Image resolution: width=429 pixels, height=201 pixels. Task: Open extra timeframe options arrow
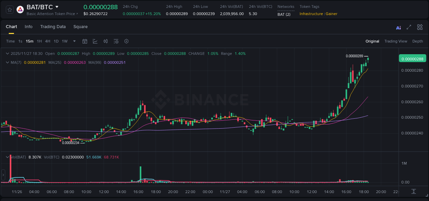pyautogui.click(x=74, y=41)
